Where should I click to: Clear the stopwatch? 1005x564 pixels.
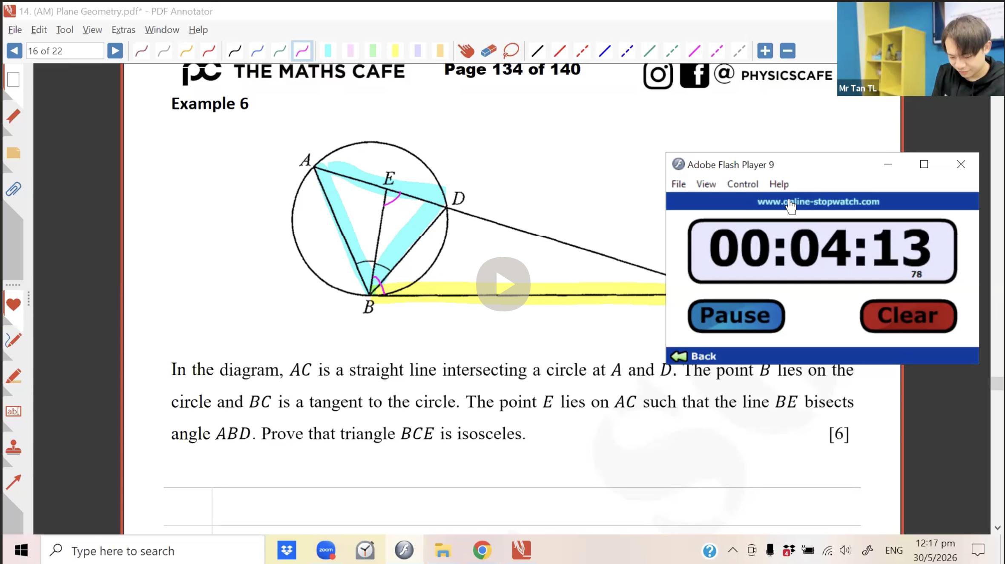pos(908,316)
